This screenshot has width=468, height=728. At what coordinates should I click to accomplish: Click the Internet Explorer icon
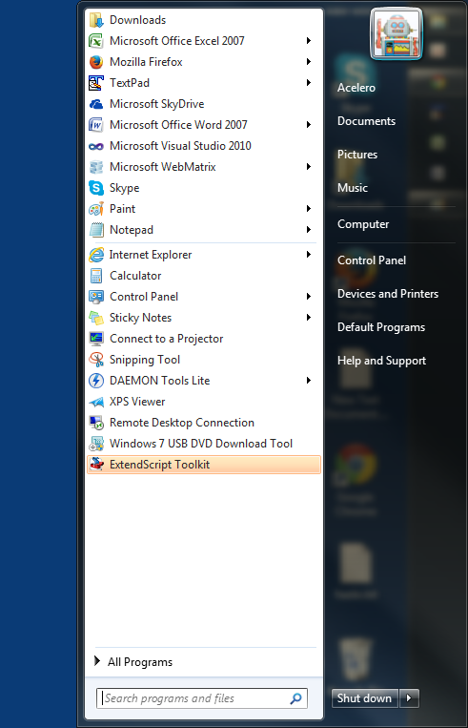click(x=96, y=255)
